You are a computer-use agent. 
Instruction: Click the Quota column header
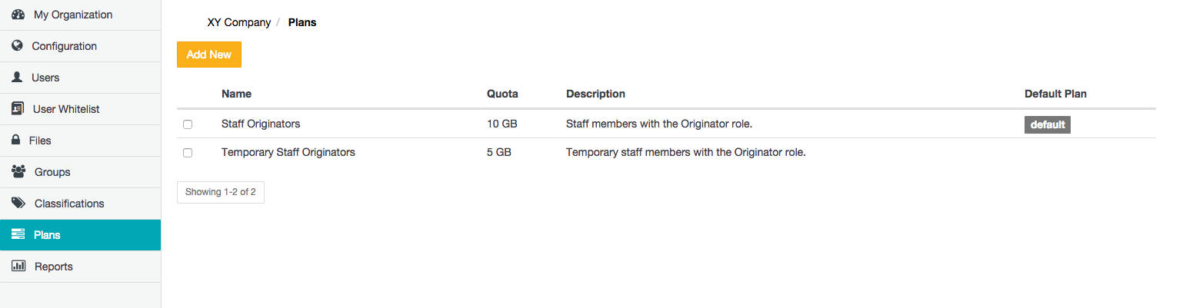point(502,94)
